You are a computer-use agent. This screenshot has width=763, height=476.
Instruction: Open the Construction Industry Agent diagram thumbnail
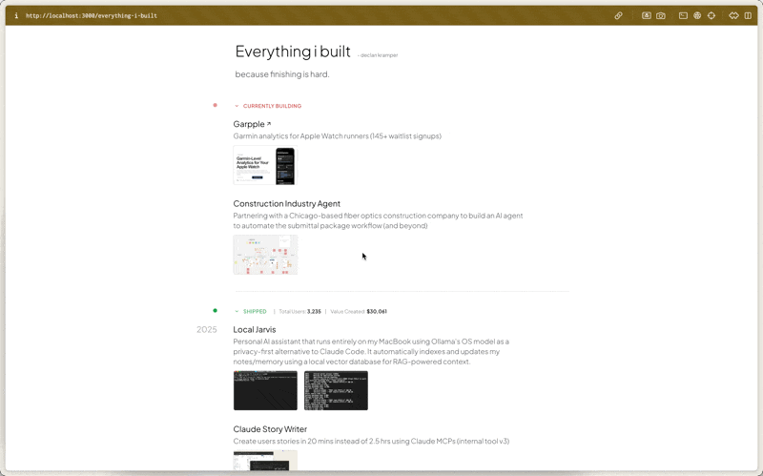point(265,255)
